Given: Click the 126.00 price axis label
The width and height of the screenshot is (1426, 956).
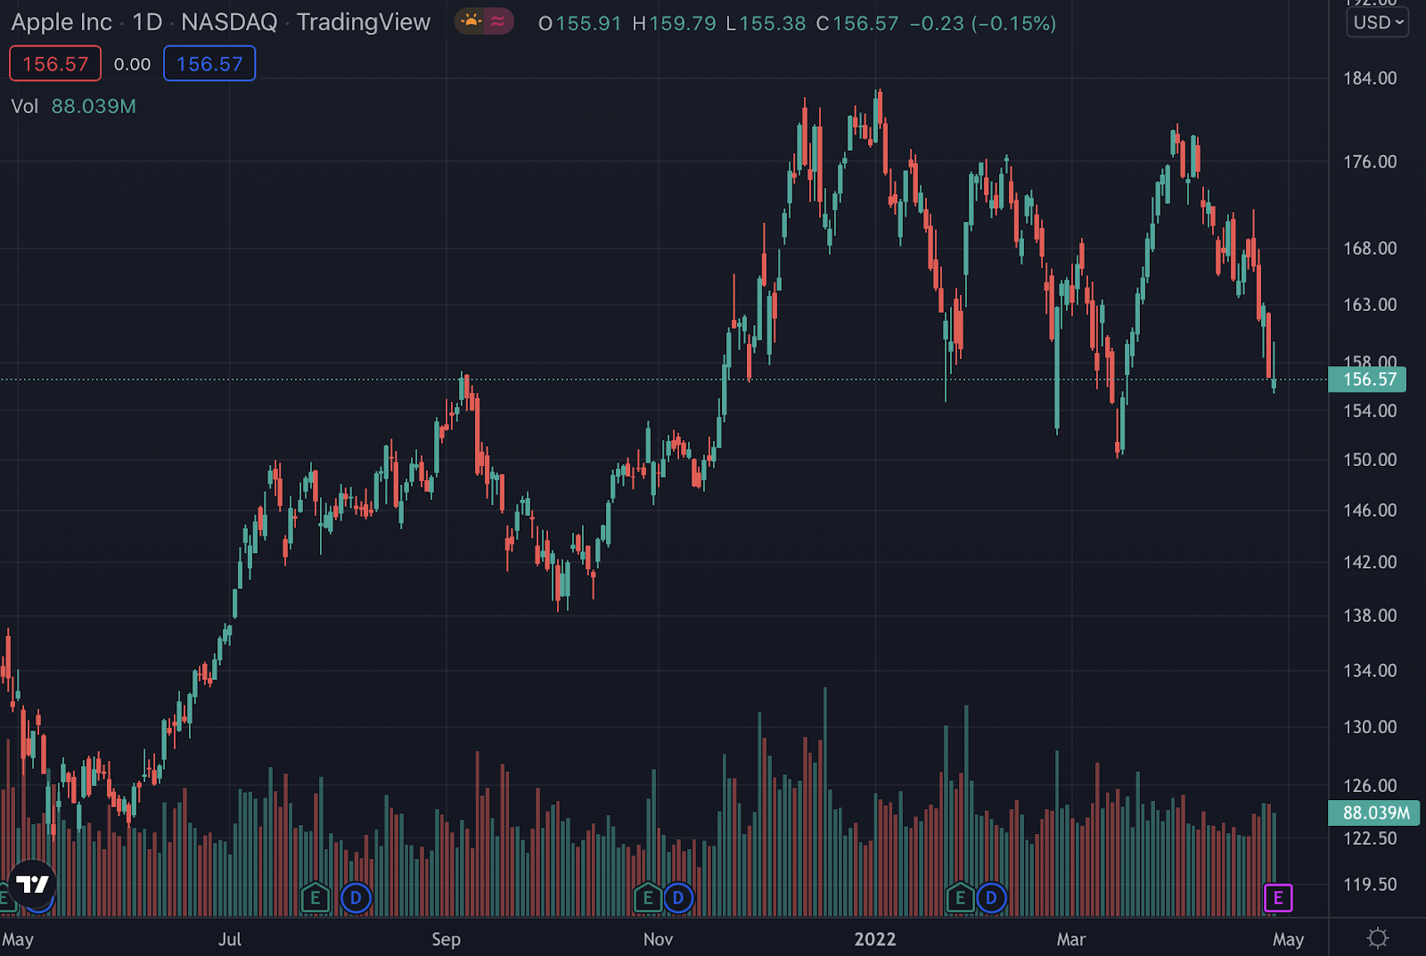Looking at the screenshot, I should [x=1370, y=786].
